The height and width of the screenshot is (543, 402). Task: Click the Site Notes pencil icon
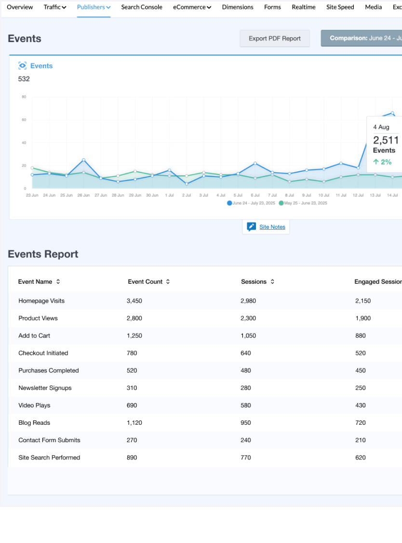251,227
